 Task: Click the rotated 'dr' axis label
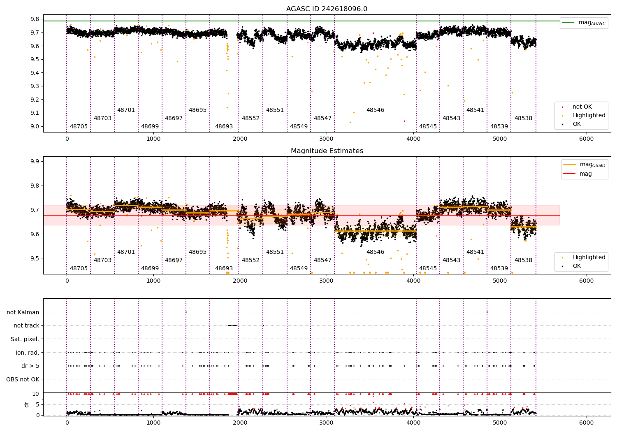(27, 404)
